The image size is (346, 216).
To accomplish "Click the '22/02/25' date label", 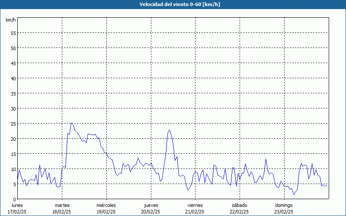I will tap(239, 212).
